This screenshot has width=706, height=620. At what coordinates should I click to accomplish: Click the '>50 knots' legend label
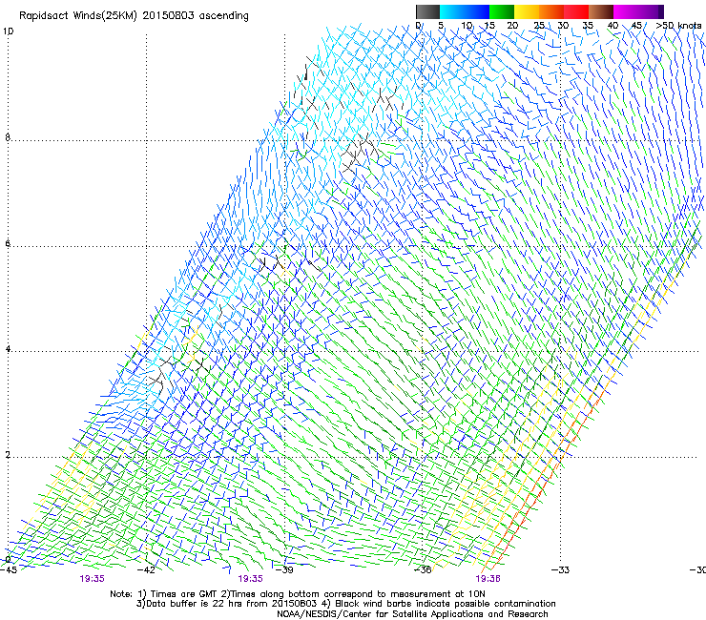pos(679,26)
